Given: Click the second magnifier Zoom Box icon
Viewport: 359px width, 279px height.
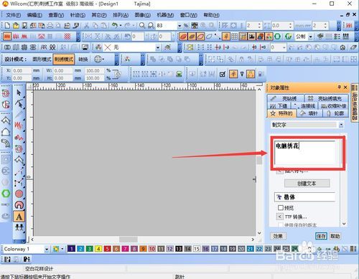Looking at the screenshot, I should pyautogui.click(x=151, y=25).
